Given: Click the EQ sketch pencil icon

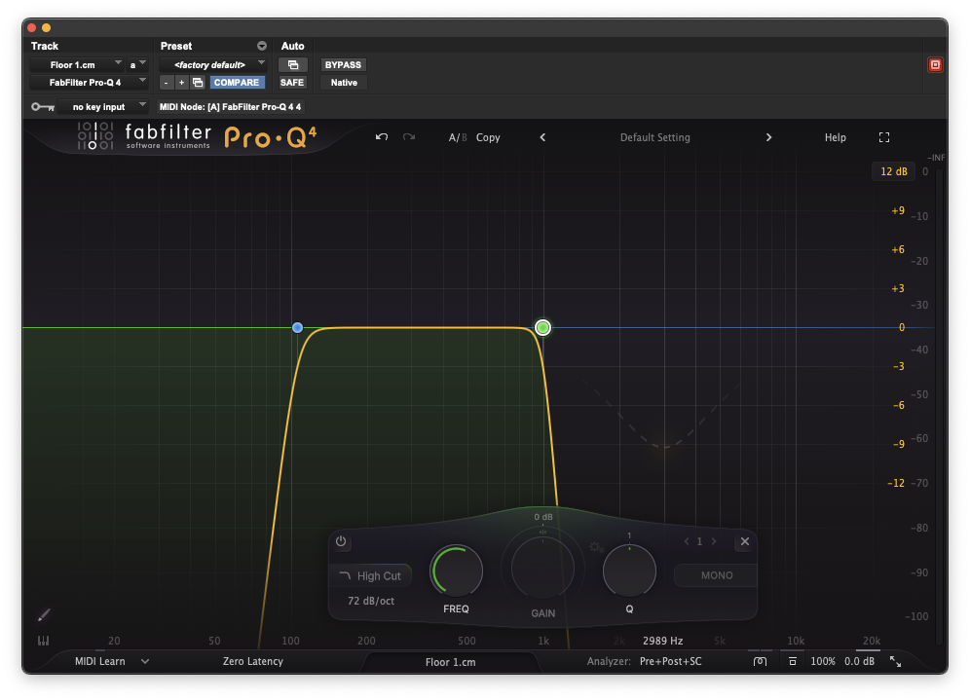Looking at the screenshot, I should (x=43, y=614).
